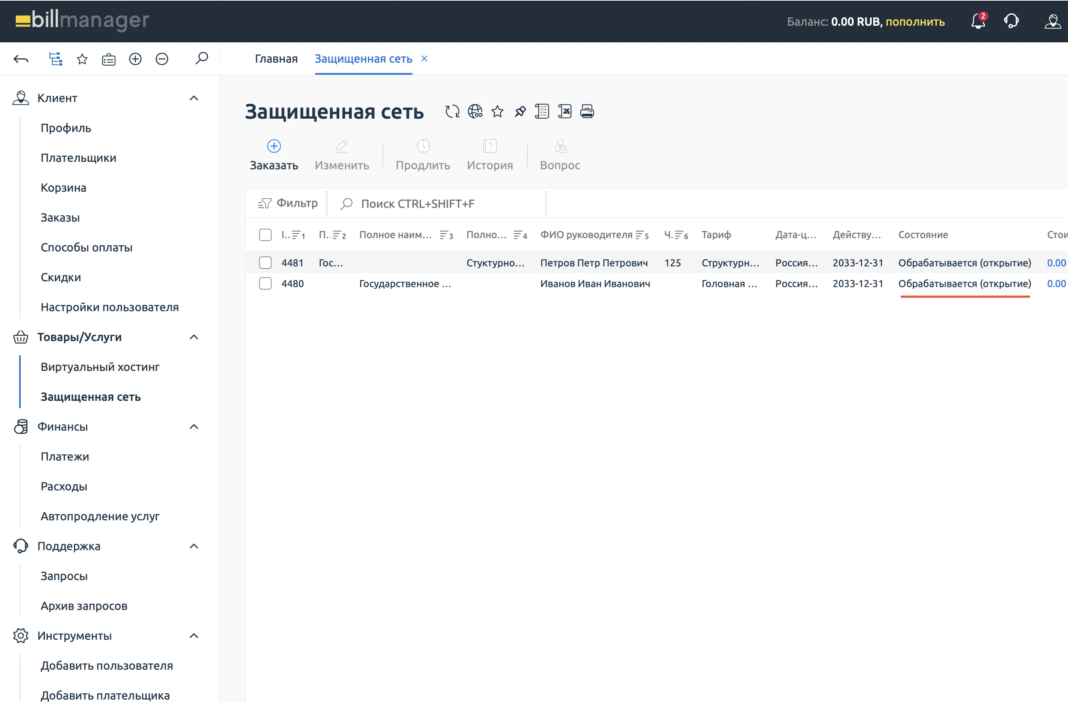Add page to favorites with star icon
The height and width of the screenshot is (702, 1068).
[497, 111]
